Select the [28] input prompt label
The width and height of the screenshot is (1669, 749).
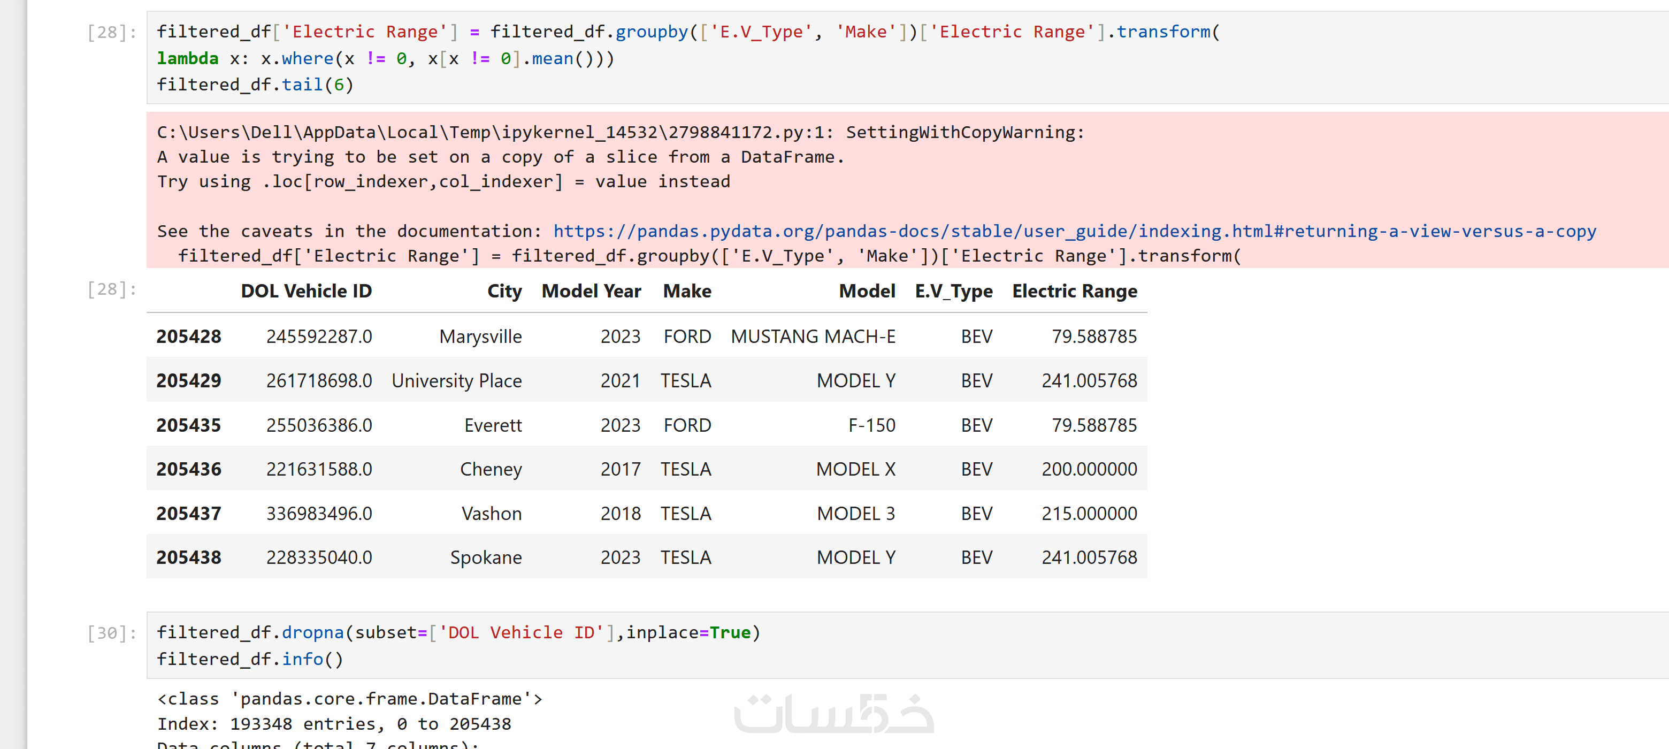click(111, 32)
